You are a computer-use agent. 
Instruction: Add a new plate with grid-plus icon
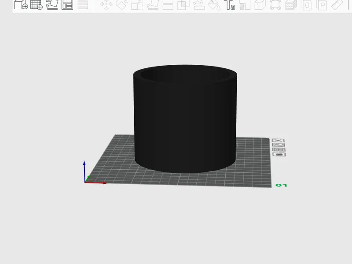click(37, 4)
